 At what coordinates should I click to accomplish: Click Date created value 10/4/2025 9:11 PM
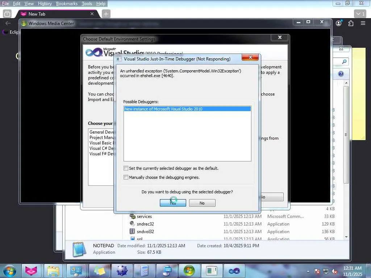pyautogui.click(x=241, y=246)
